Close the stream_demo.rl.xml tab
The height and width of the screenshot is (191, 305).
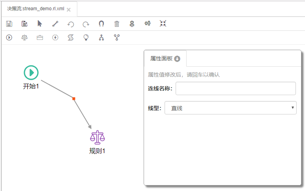coord(69,9)
